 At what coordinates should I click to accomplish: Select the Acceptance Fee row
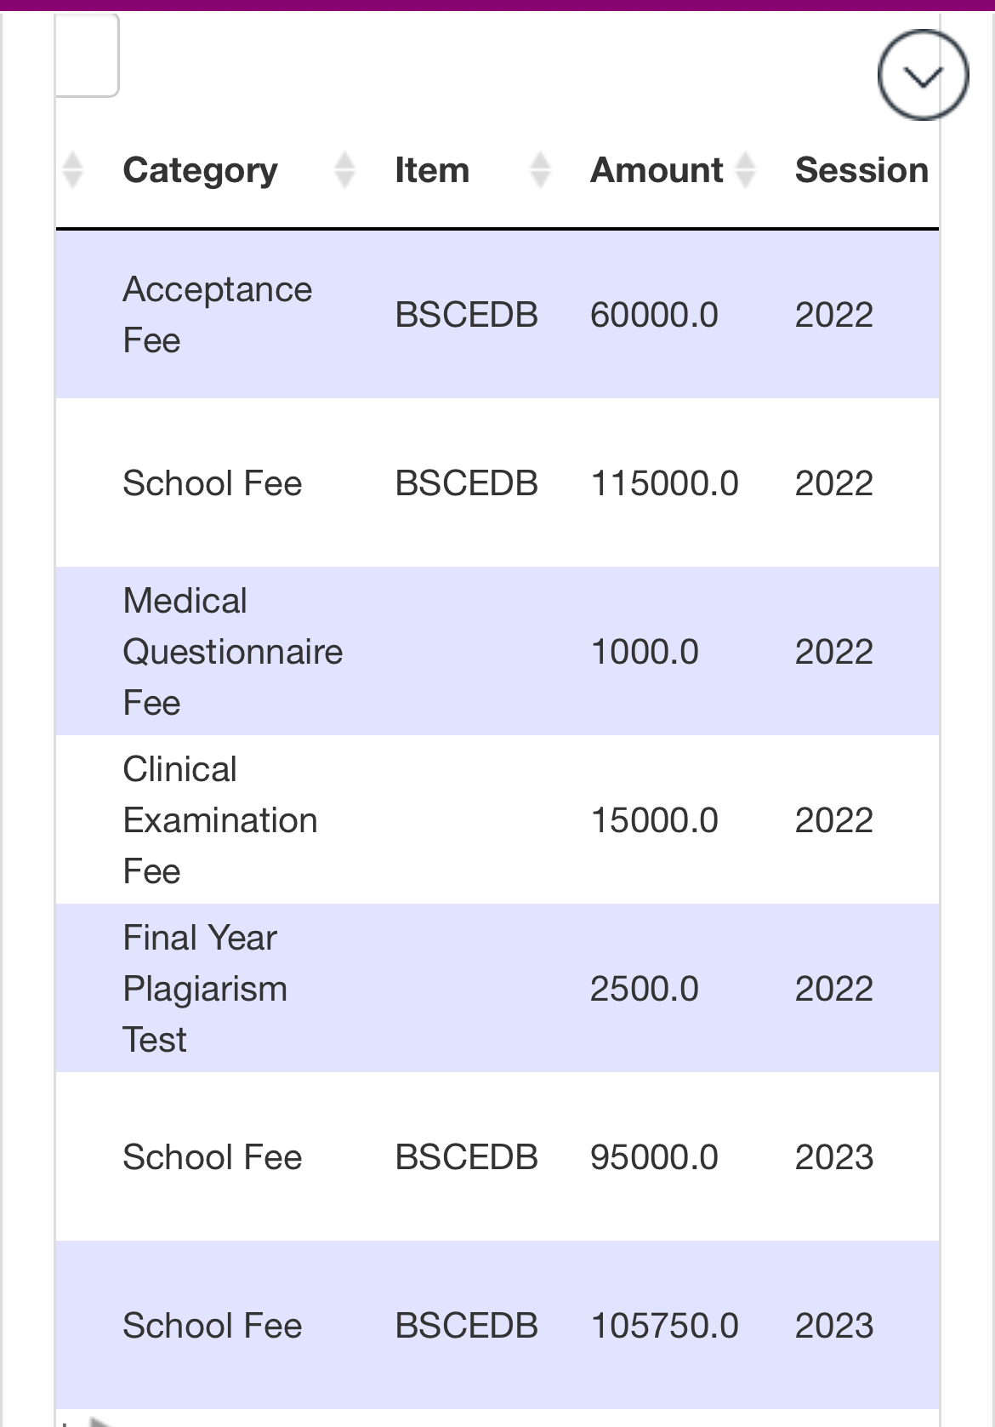tap(497, 315)
